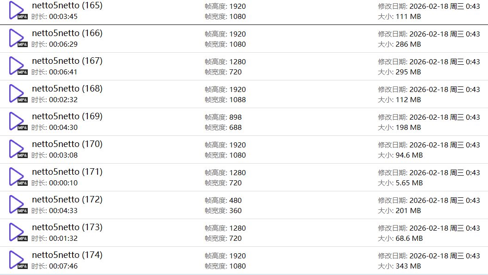The width and height of the screenshot is (488, 275).
Task: Click the frame height value 898
Action: pyautogui.click(x=235, y=117)
